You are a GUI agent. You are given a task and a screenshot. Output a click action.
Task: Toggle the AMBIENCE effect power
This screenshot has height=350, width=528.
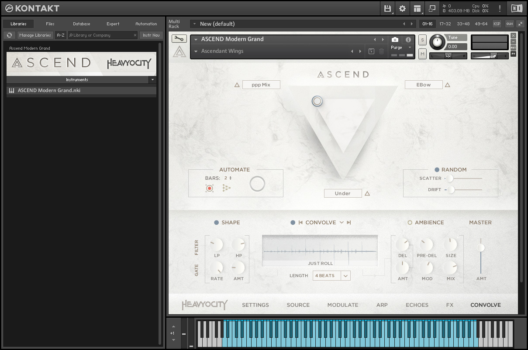[410, 223]
